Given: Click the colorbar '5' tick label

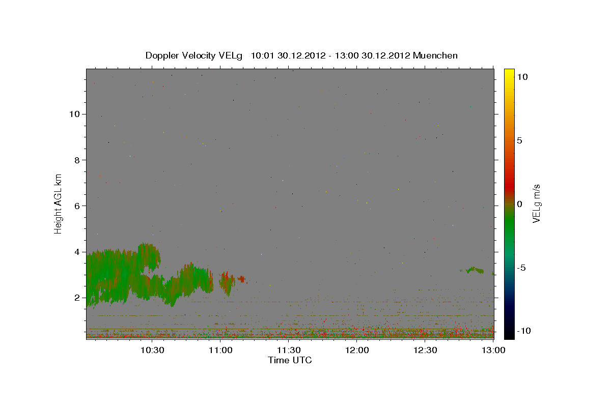Looking at the screenshot, I should (x=519, y=140).
